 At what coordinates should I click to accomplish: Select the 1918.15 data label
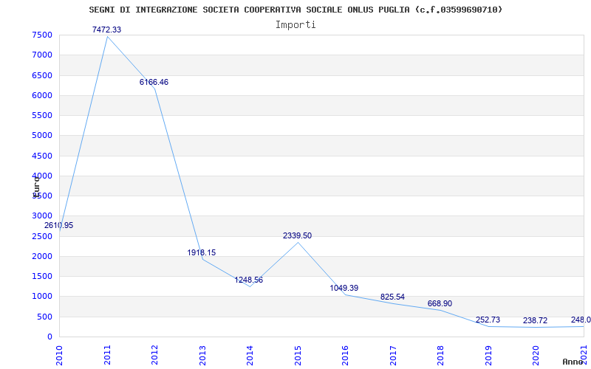(x=202, y=252)
